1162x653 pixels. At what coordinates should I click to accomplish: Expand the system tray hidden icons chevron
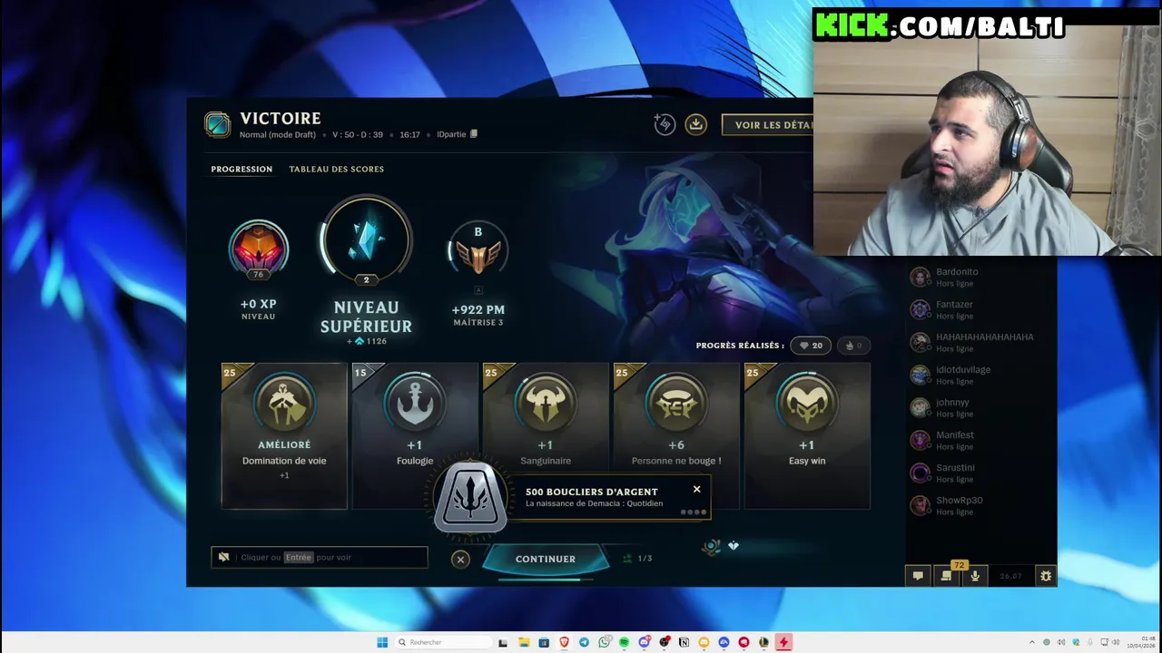(1033, 642)
